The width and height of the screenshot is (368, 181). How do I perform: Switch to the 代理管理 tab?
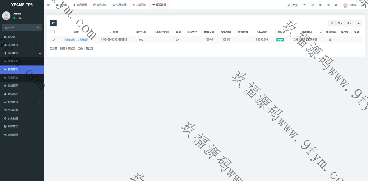pos(120,5)
